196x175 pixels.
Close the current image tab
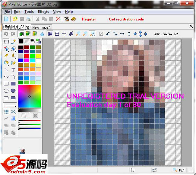click(x=191, y=26)
